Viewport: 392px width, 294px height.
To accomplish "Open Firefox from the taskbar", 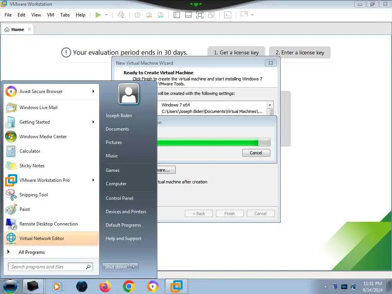I will point(105,286).
